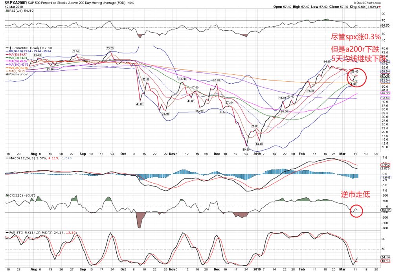The image size is (393, 272).
Task: Click the 35.60 price label
Action: (x=223, y=112)
